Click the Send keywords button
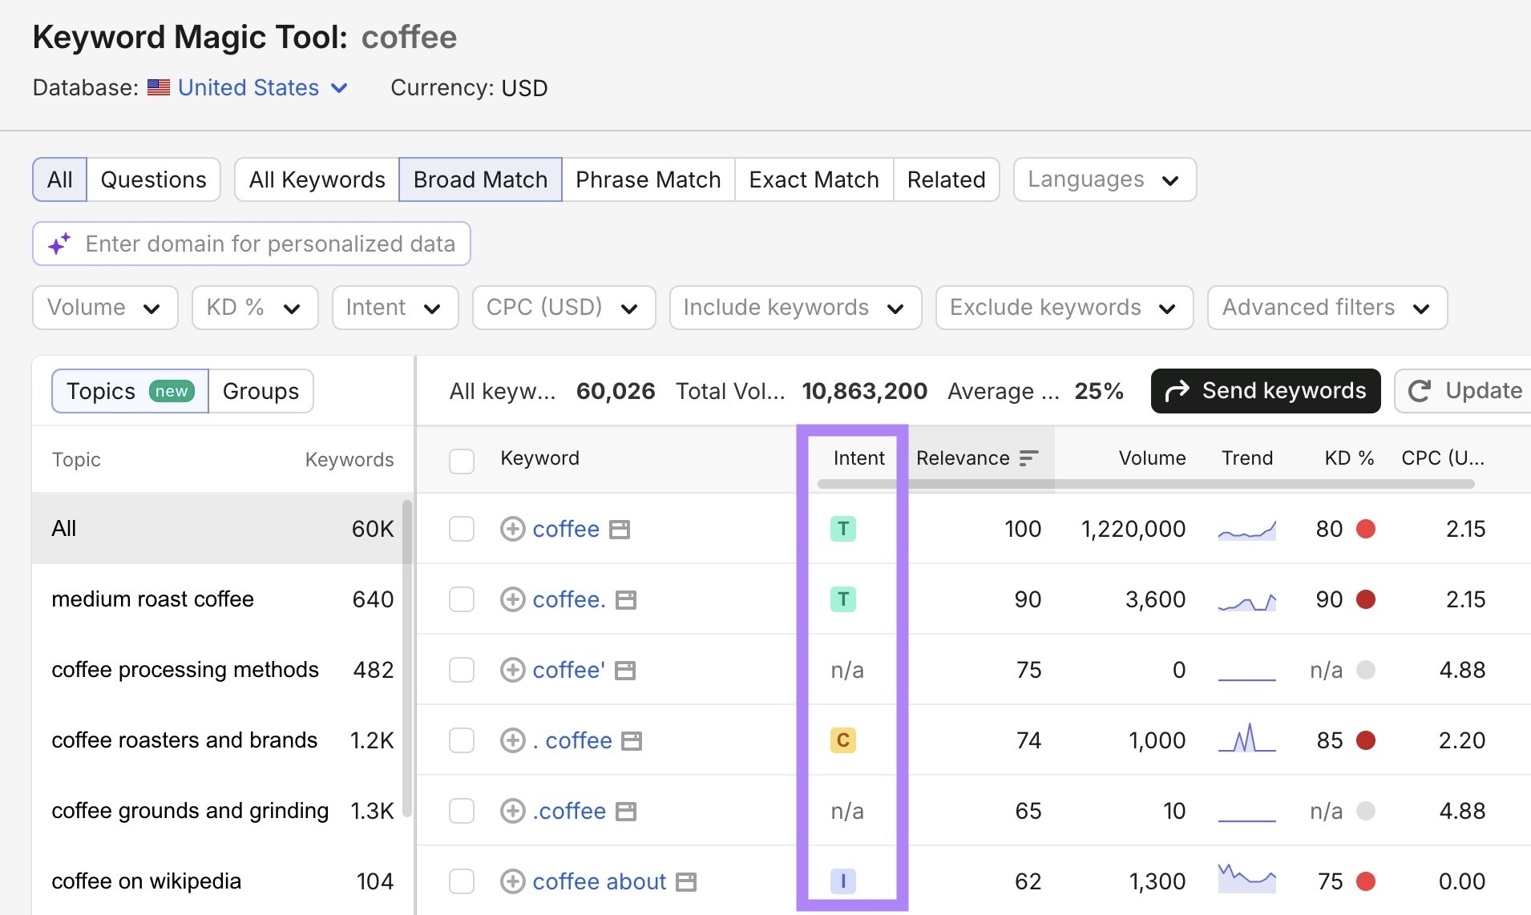 coord(1266,391)
